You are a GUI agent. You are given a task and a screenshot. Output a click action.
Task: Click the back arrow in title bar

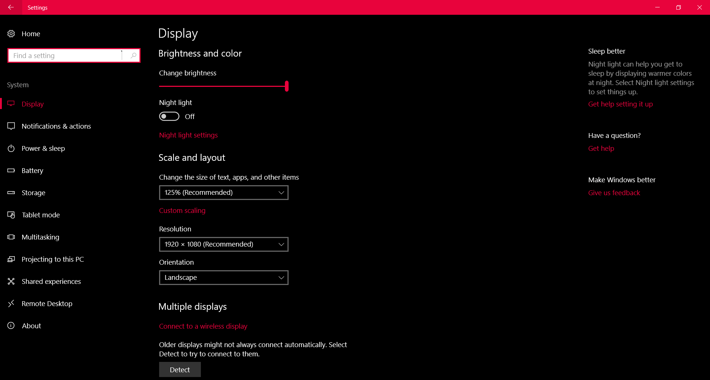[11, 7]
